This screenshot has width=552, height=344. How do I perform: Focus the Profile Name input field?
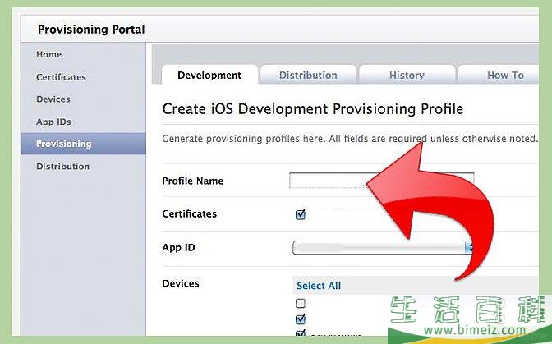click(x=382, y=181)
